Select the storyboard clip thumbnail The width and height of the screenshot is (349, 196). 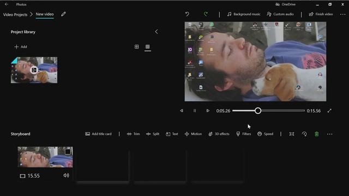click(45, 157)
